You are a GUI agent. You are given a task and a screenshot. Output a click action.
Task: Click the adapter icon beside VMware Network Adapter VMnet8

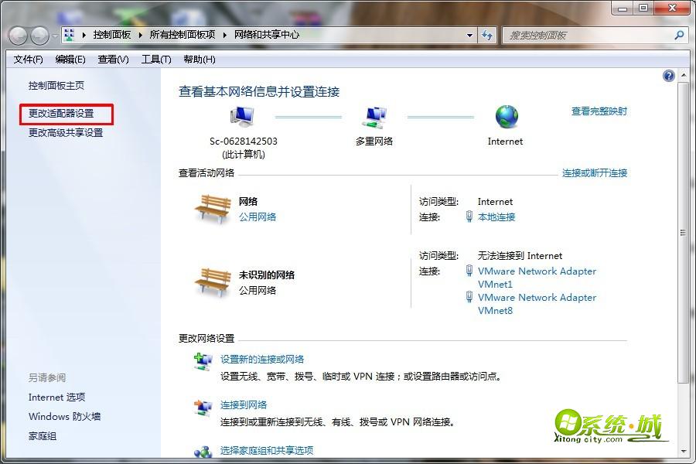click(469, 298)
